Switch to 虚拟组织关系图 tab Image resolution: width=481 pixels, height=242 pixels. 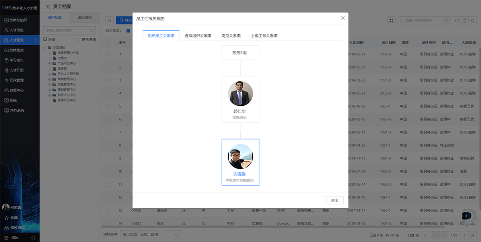pos(197,36)
